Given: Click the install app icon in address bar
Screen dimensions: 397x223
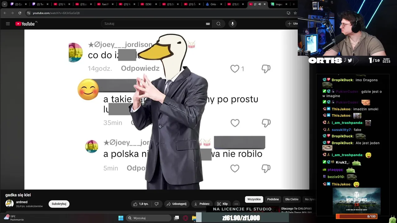Looking at the screenshot, I should coord(288,13).
